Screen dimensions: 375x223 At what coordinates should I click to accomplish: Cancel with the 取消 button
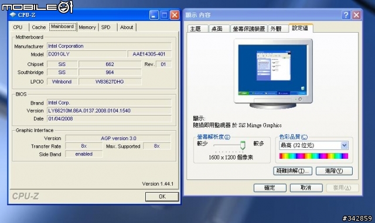306,188
